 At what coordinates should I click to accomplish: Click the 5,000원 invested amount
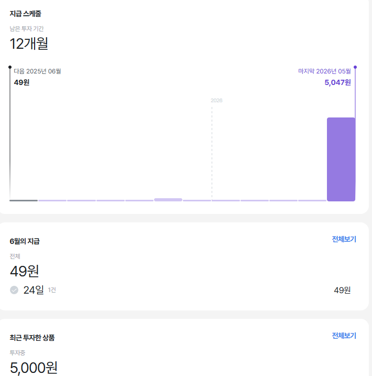point(34,368)
